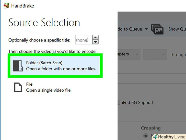
Task: Select the Automatic cropping radio button
Action: pyautogui.click(x=146, y=136)
